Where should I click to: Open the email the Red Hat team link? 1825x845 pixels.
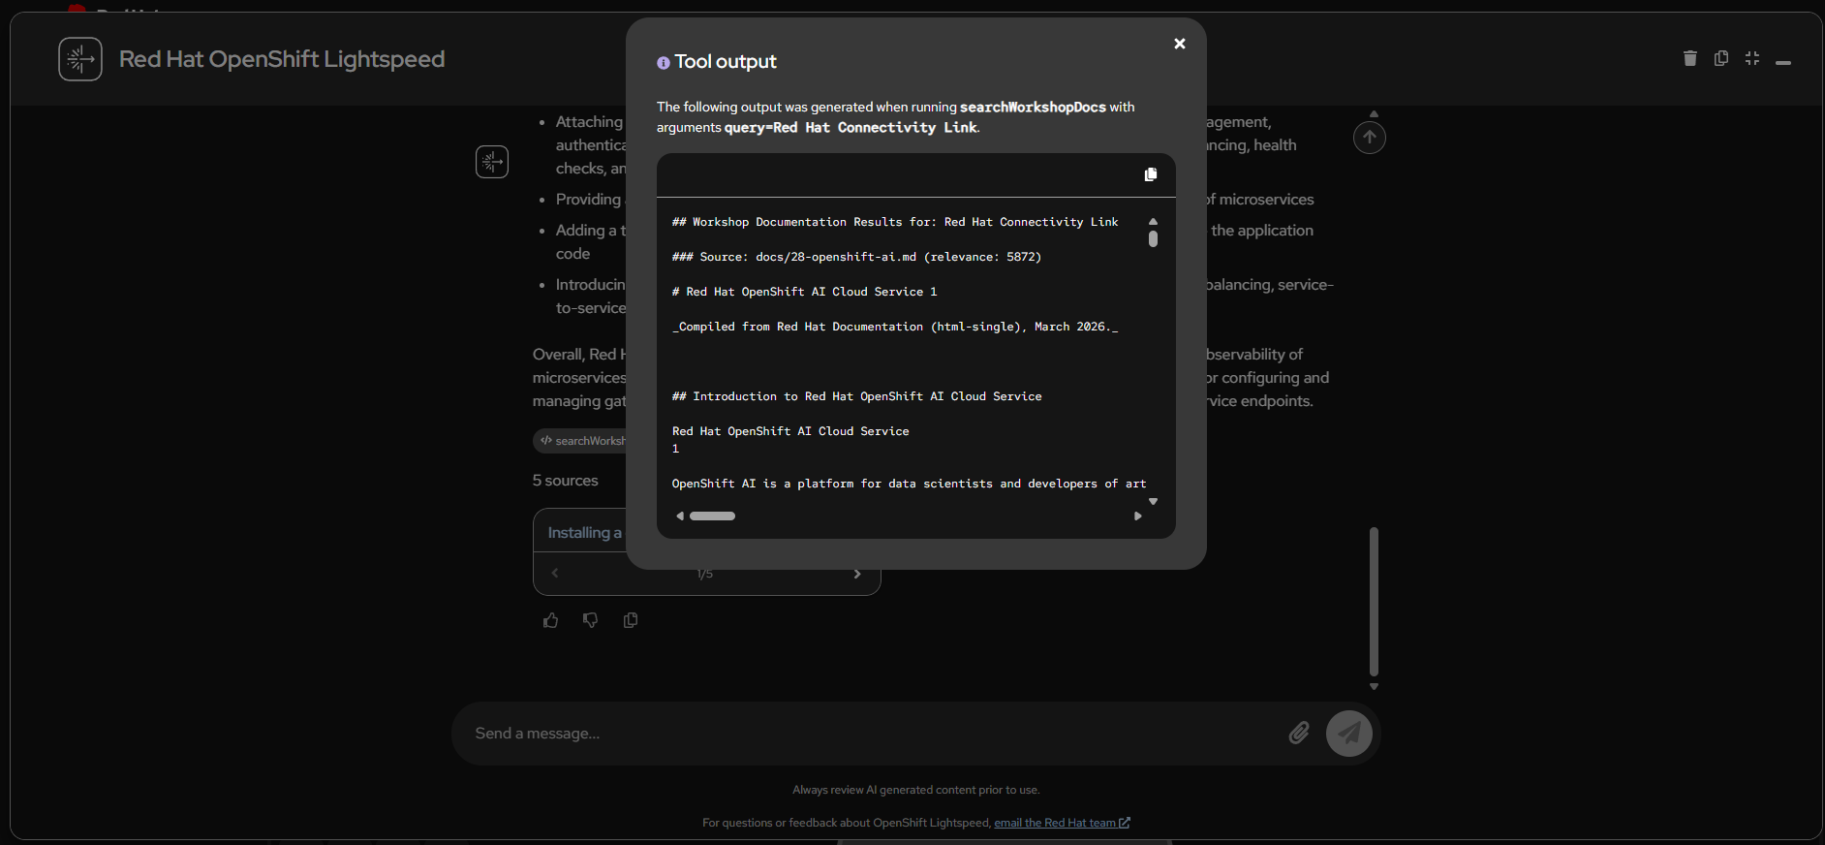pos(1062,823)
